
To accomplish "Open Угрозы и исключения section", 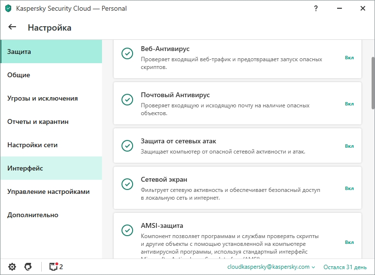I will coord(51,98).
